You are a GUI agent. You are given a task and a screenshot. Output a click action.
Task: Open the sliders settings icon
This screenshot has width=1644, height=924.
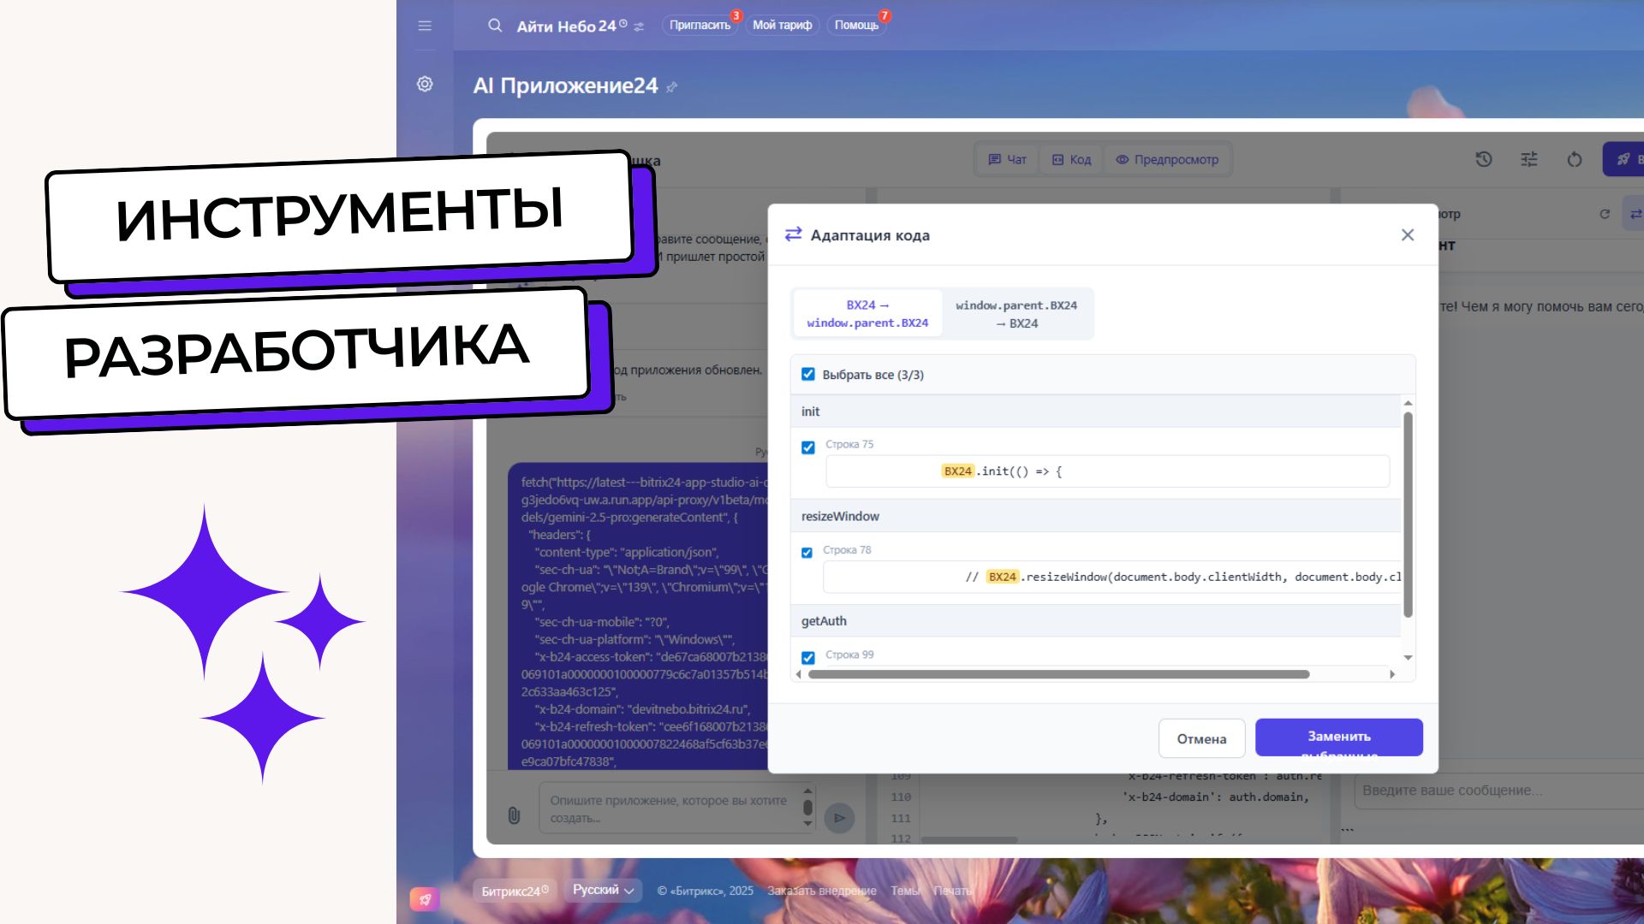pos(1529,159)
